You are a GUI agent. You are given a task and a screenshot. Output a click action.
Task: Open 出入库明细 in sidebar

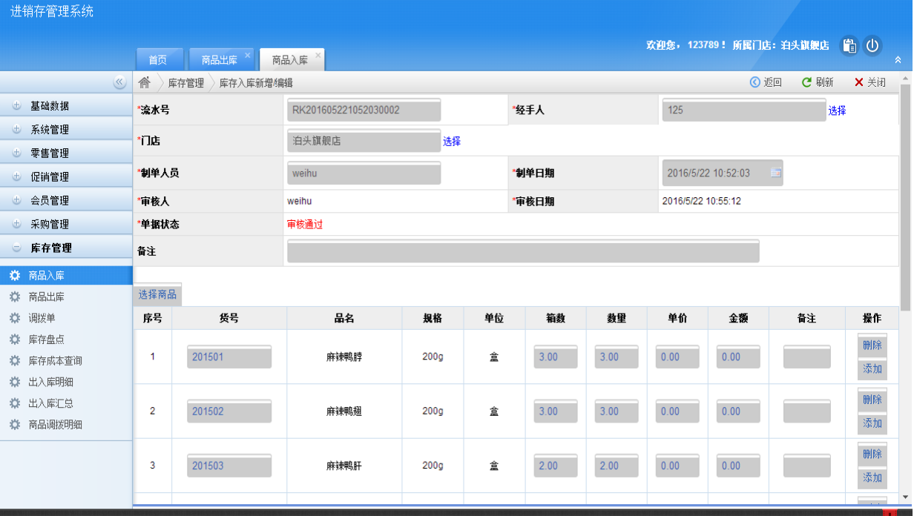tap(50, 382)
